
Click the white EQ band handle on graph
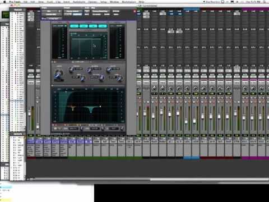[x=100, y=107]
